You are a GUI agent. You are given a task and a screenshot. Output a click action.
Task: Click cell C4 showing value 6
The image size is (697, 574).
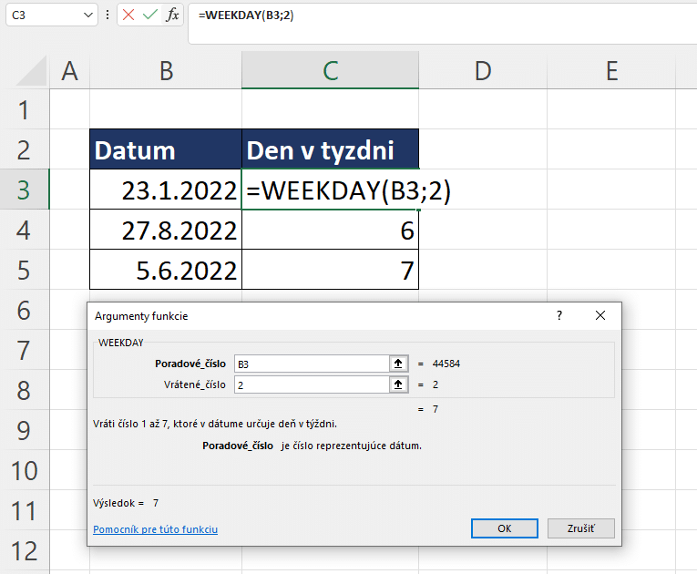tap(330, 230)
